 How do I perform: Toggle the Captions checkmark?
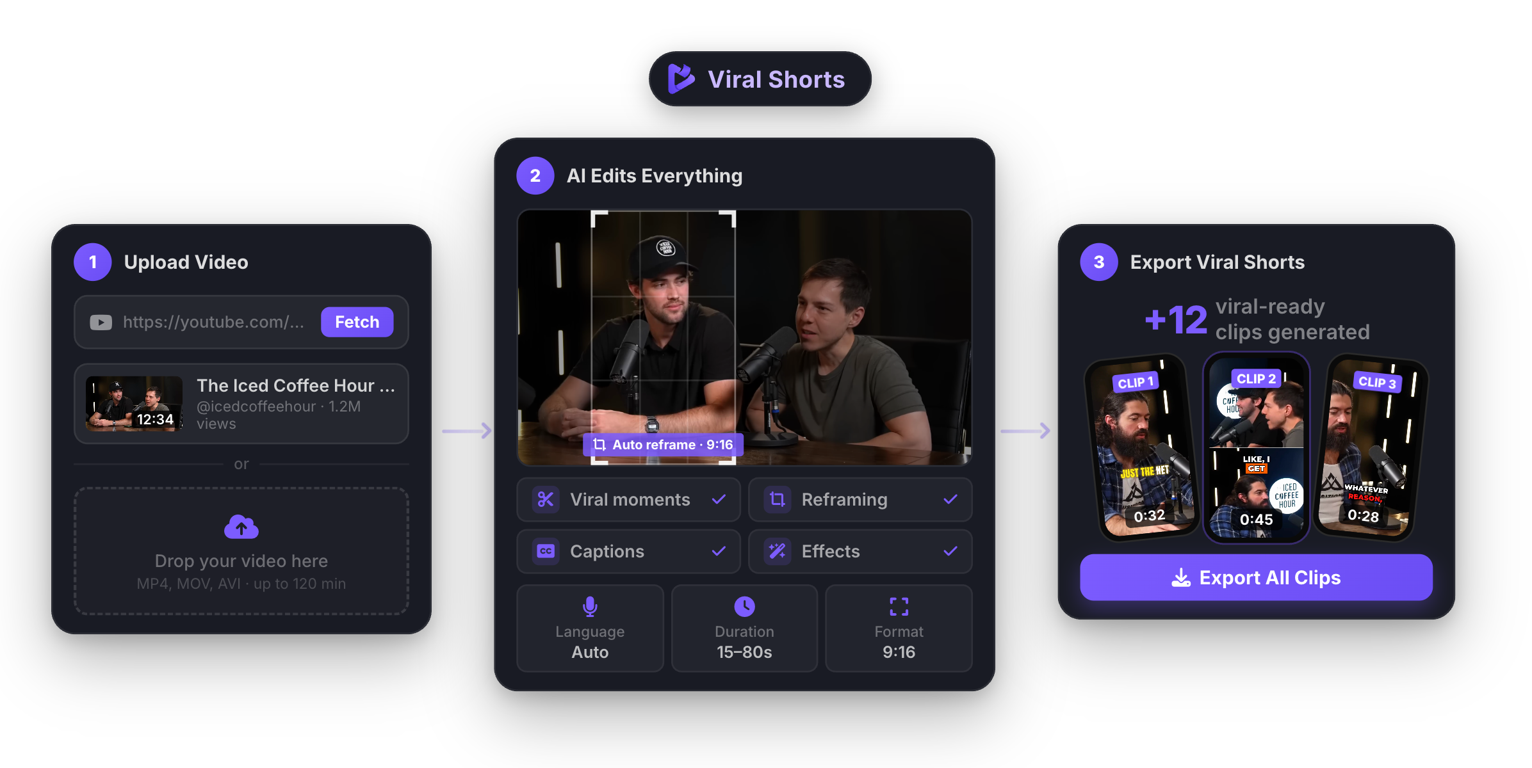[720, 551]
